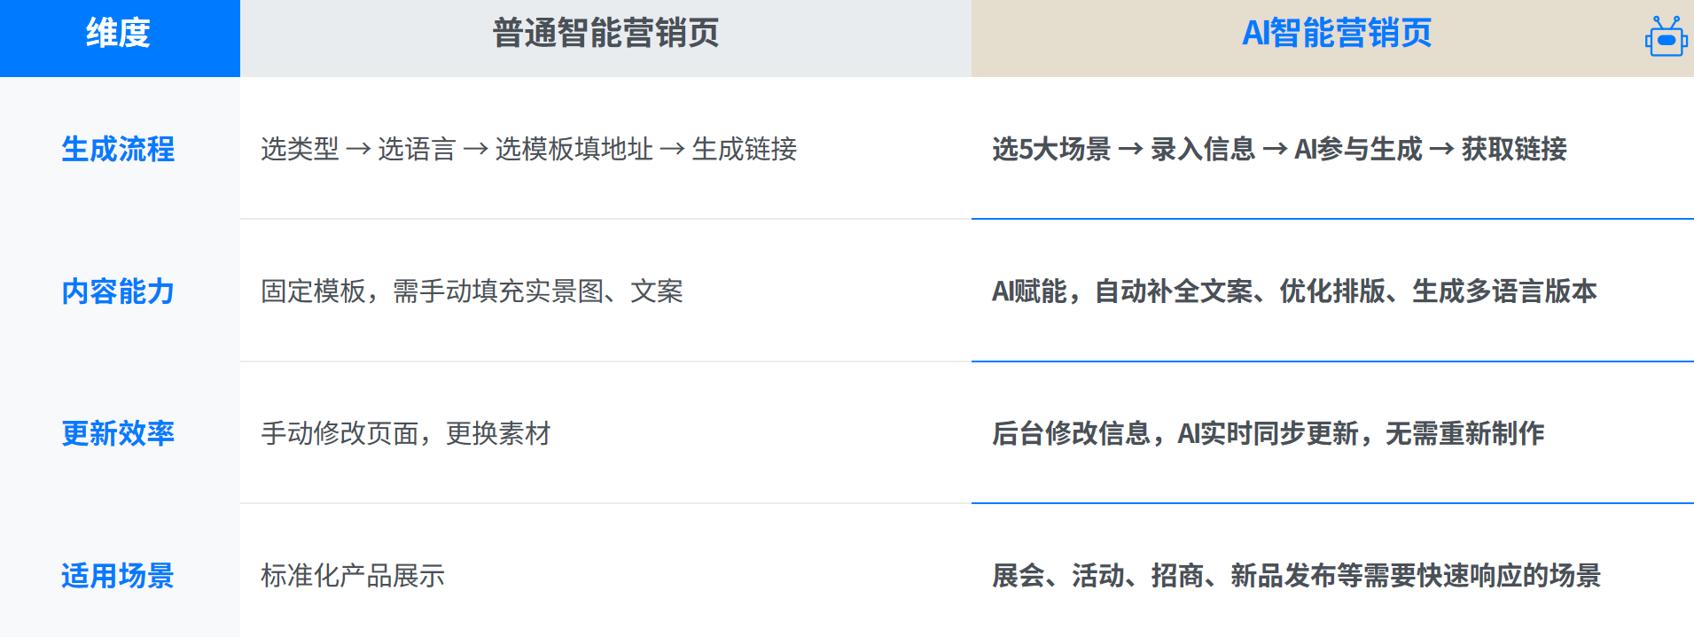Click the arrow before 生成链接
The height and width of the screenshot is (637, 1694).
672,149
